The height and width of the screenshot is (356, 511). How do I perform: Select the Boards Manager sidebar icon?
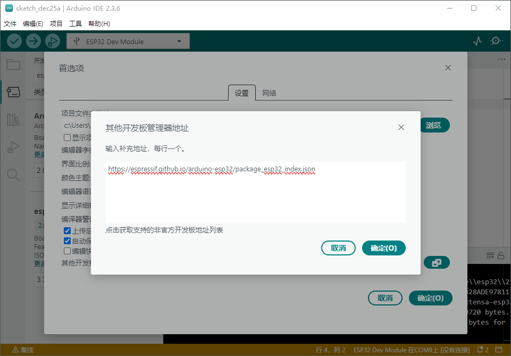point(13,91)
